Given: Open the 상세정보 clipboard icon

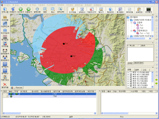Looking at the screenshot, I should pos(139,10).
